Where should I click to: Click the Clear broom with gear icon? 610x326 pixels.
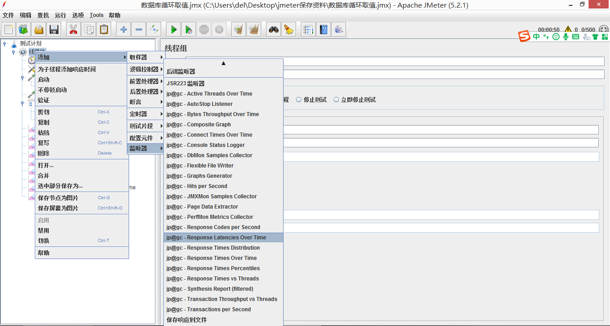[239, 30]
